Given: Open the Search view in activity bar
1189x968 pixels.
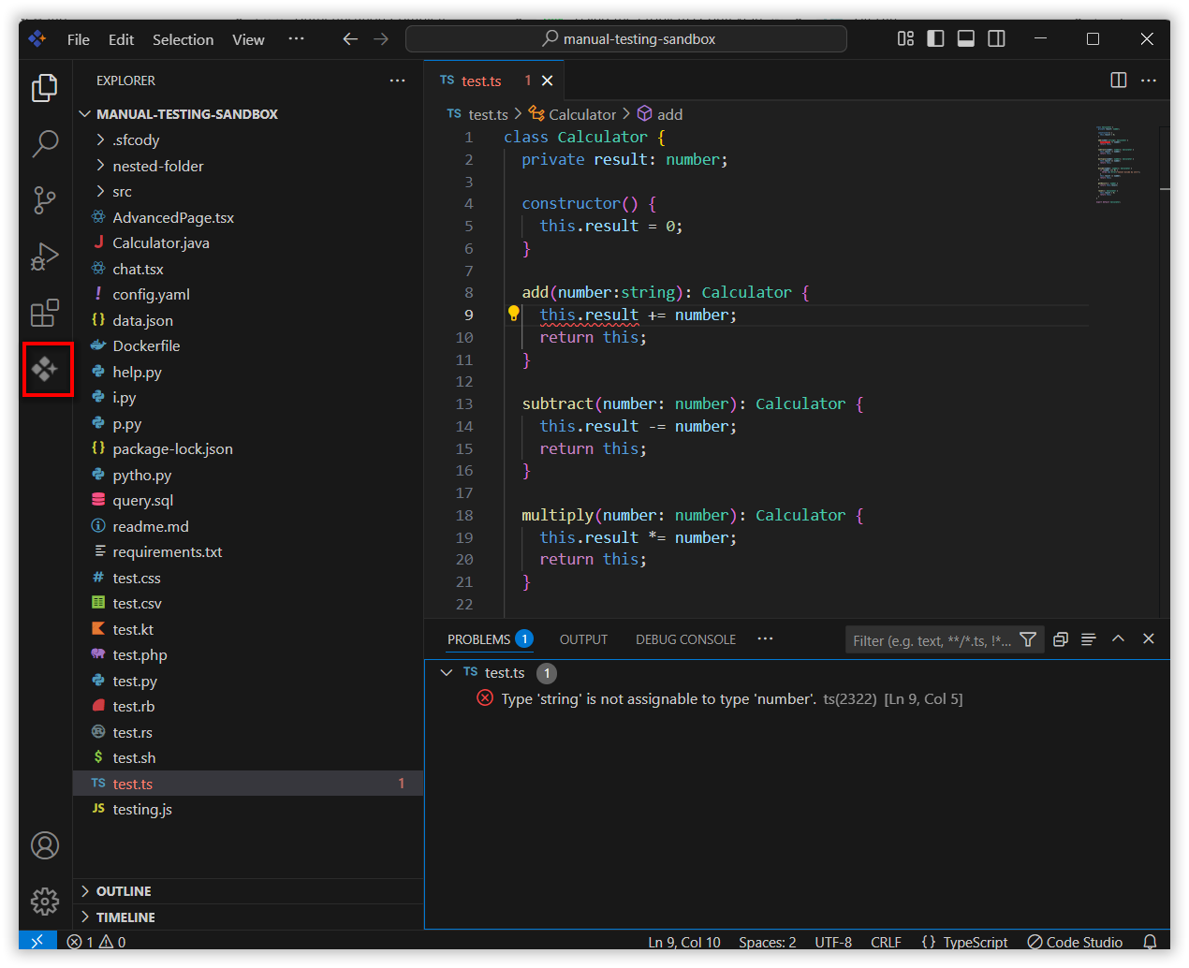Looking at the screenshot, I should (x=45, y=143).
